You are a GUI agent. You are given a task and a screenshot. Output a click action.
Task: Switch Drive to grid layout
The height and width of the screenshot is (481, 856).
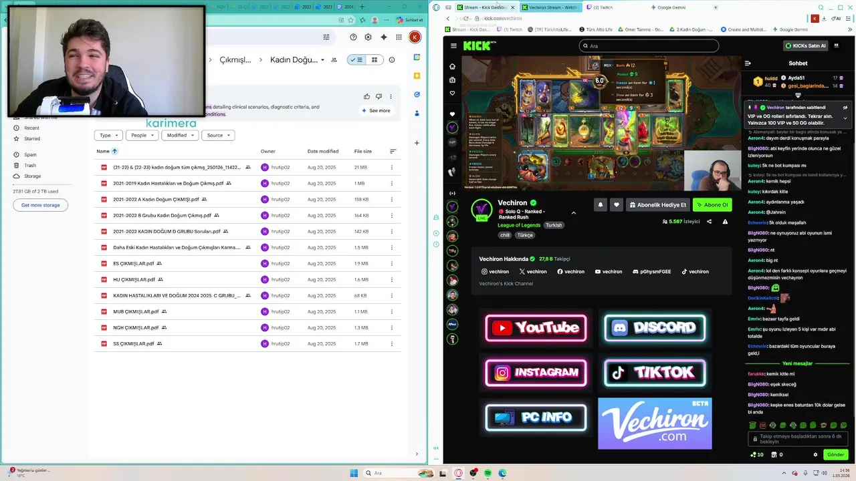374,59
